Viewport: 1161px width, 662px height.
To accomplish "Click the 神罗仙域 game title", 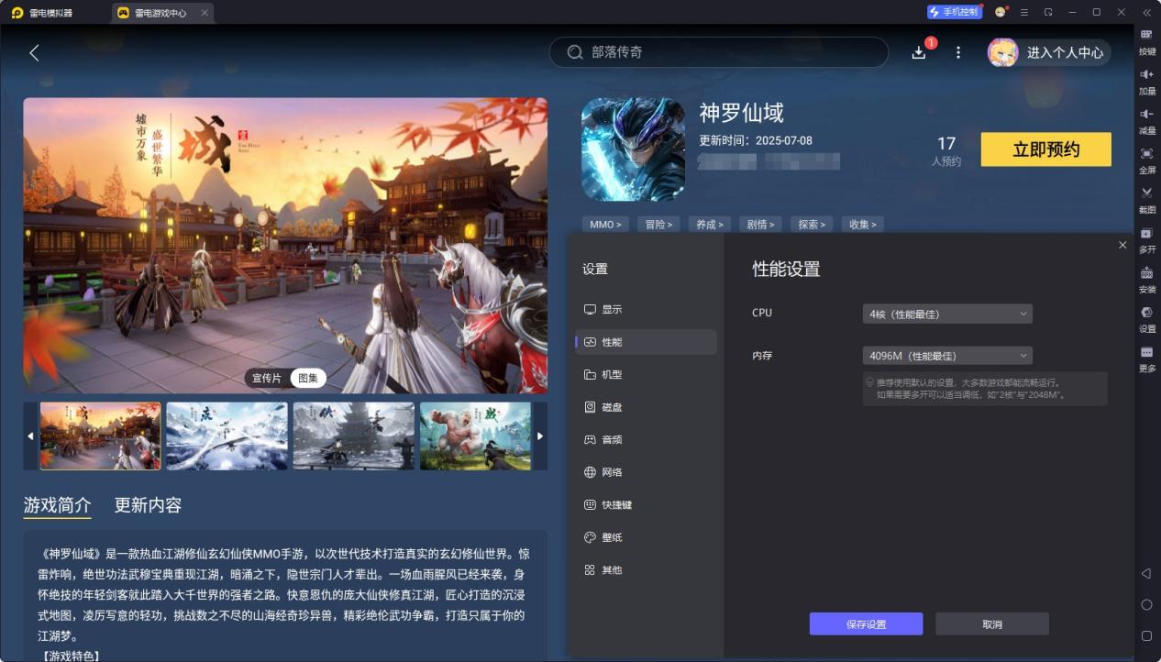I will tap(742, 114).
